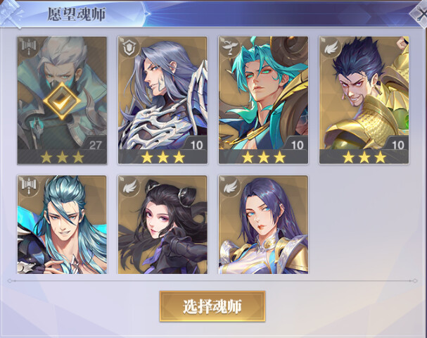Viewport: 427px width, 338px height.
Task: Click the 愿望魂师 title header
Action: pyautogui.click(x=77, y=14)
